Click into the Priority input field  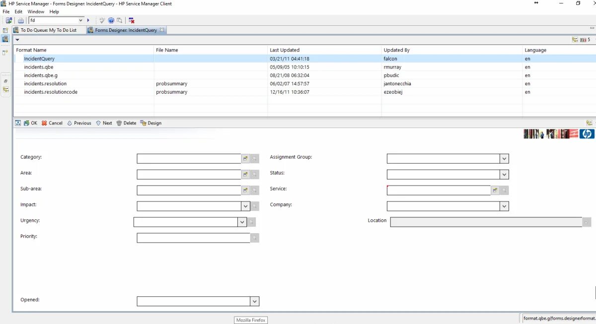[x=193, y=238]
